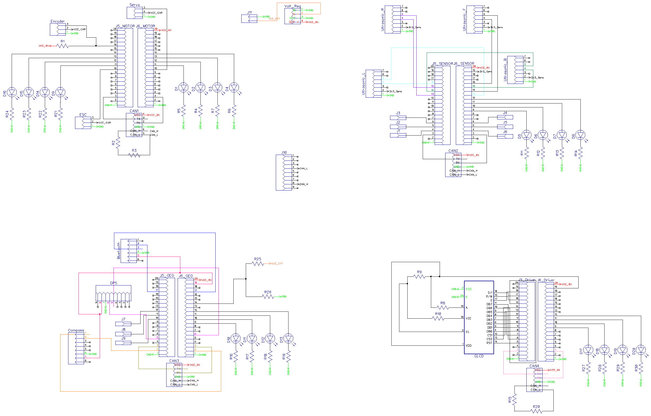This screenshot has height=416, width=651.
Task: Click 3V3_Sens label on Ultrasonic_R
Action: (415, 28)
